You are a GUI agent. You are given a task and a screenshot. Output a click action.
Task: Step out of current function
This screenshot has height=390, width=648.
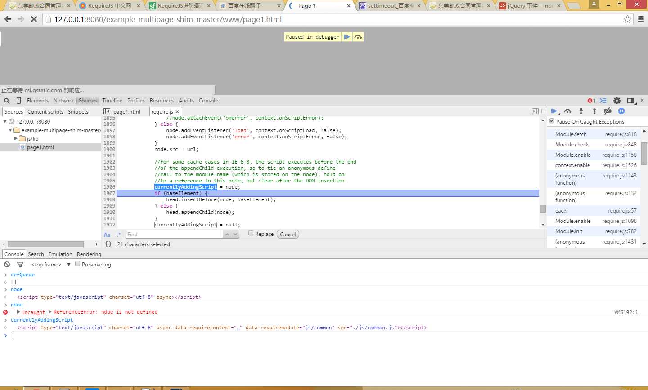594,111
